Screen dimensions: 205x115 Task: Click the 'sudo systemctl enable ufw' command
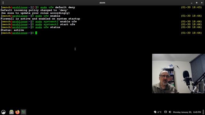[56, 22]
